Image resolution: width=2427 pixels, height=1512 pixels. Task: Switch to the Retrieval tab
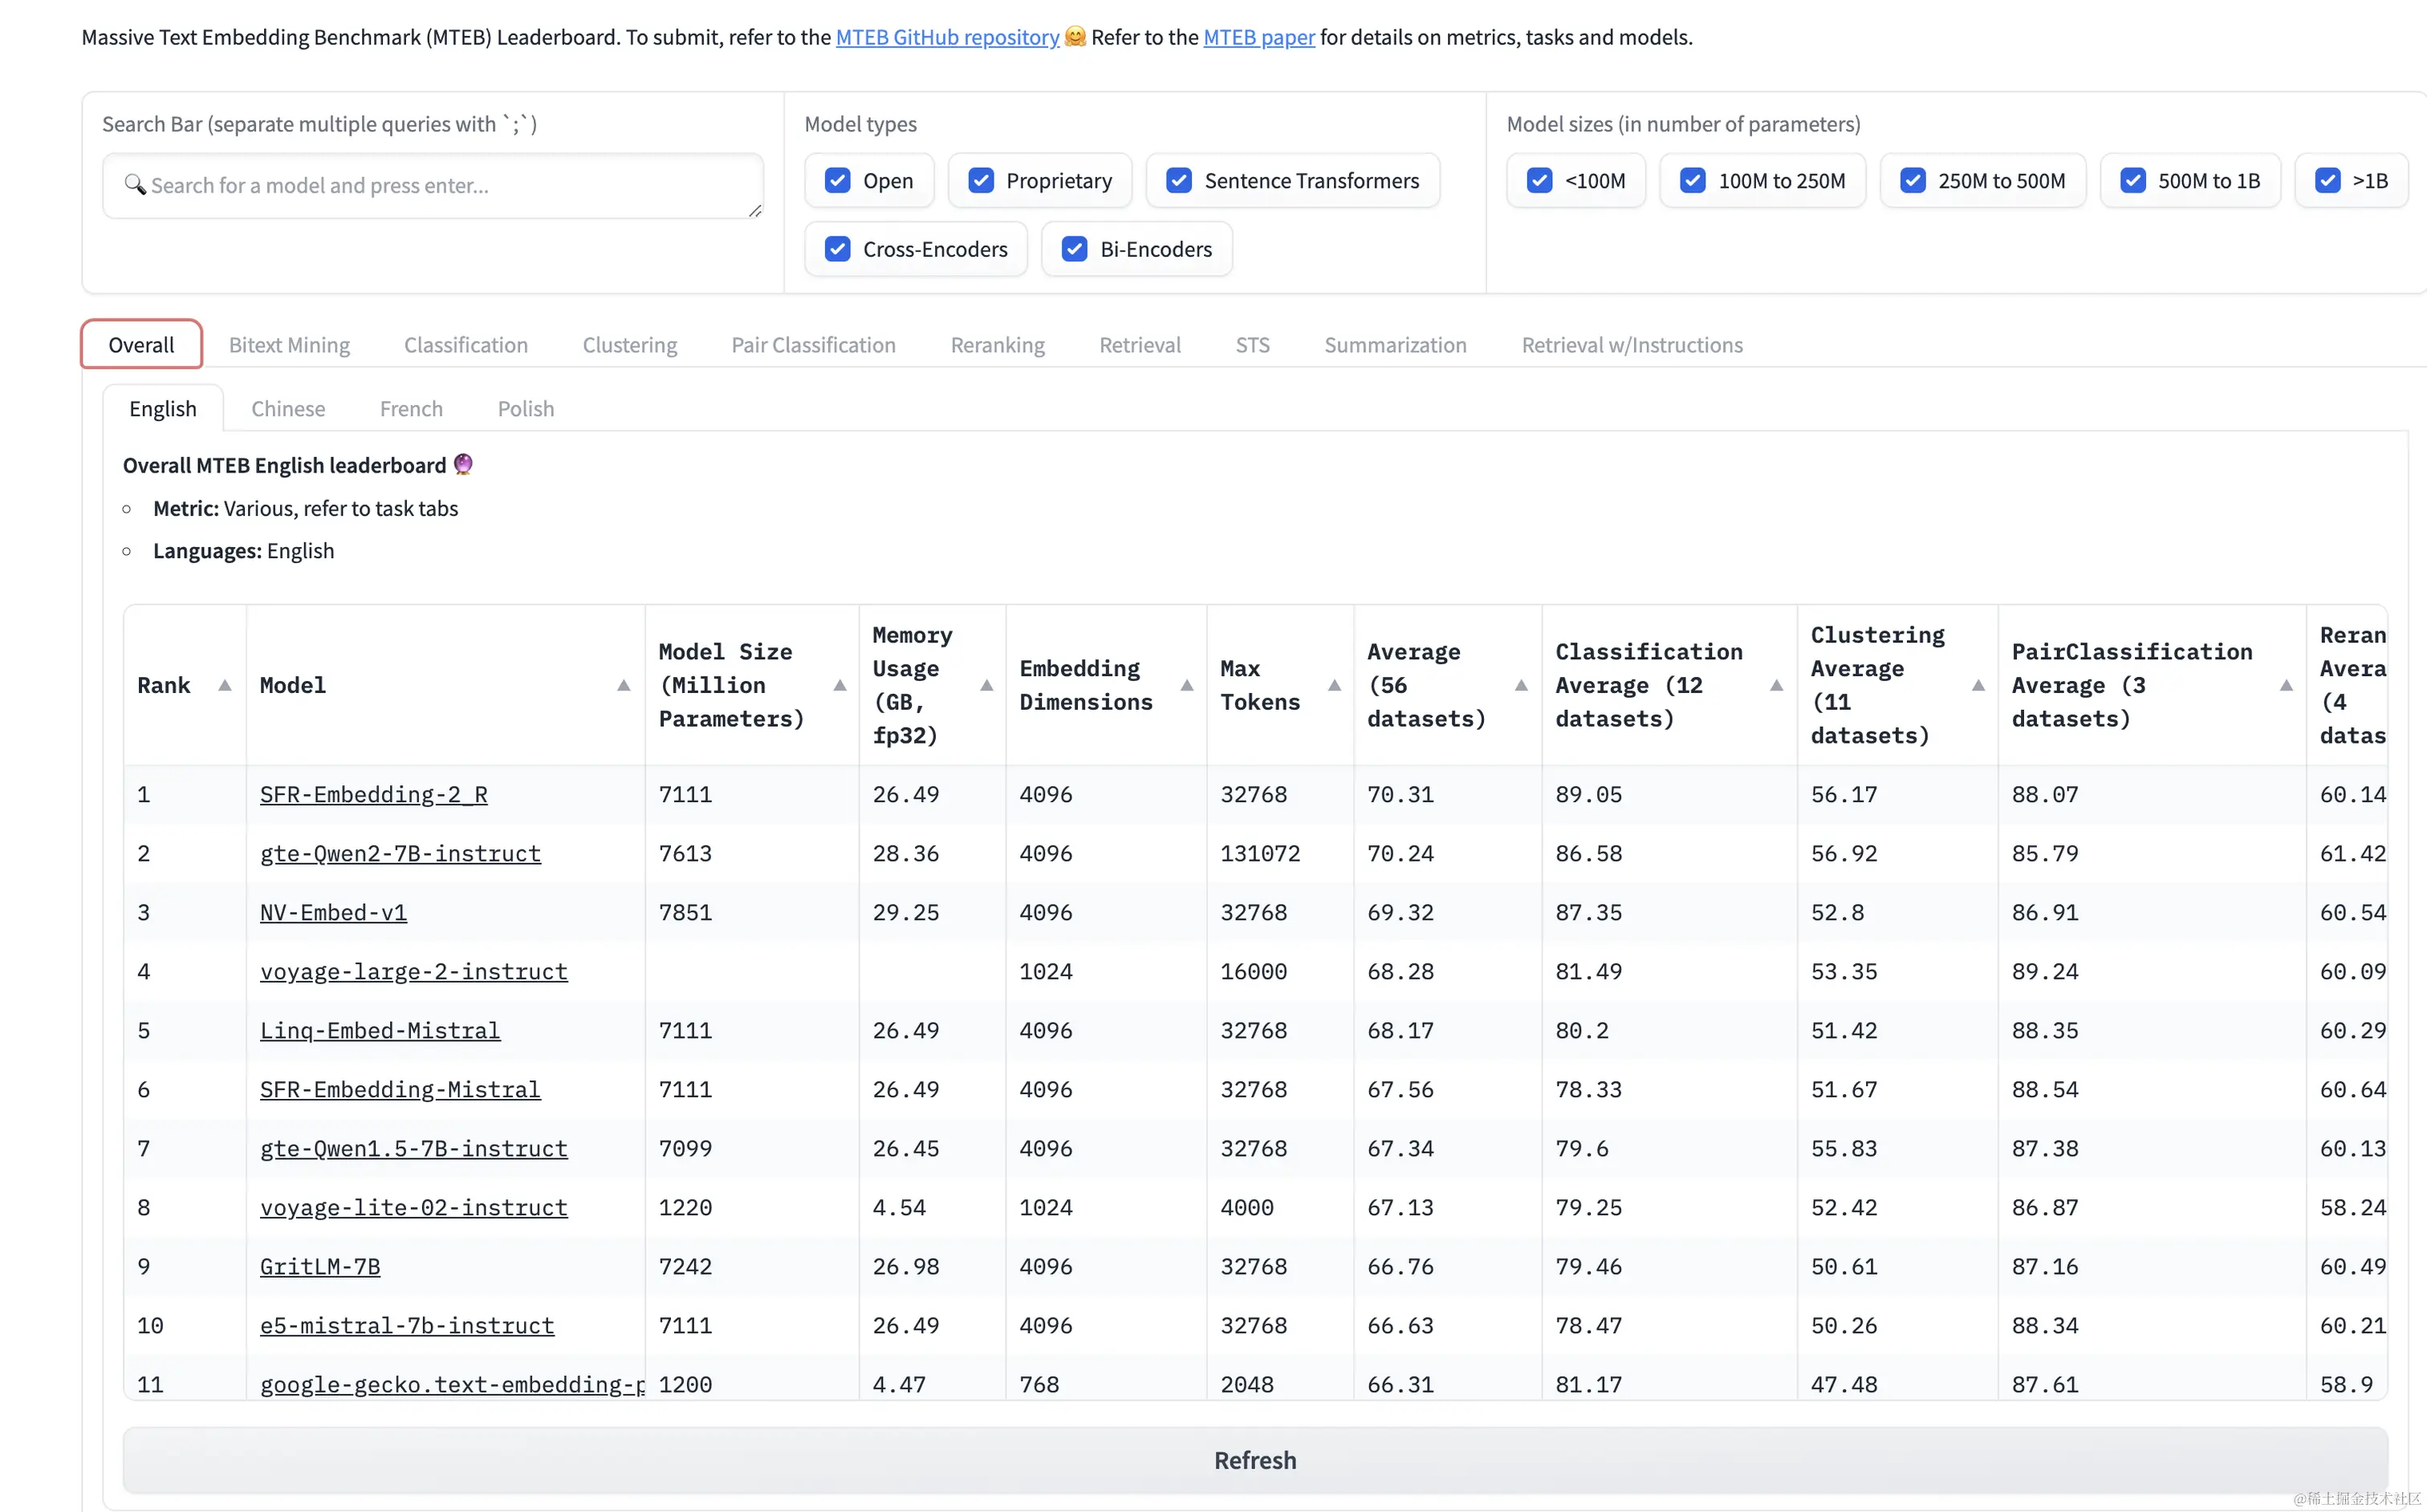(1140, 345)
